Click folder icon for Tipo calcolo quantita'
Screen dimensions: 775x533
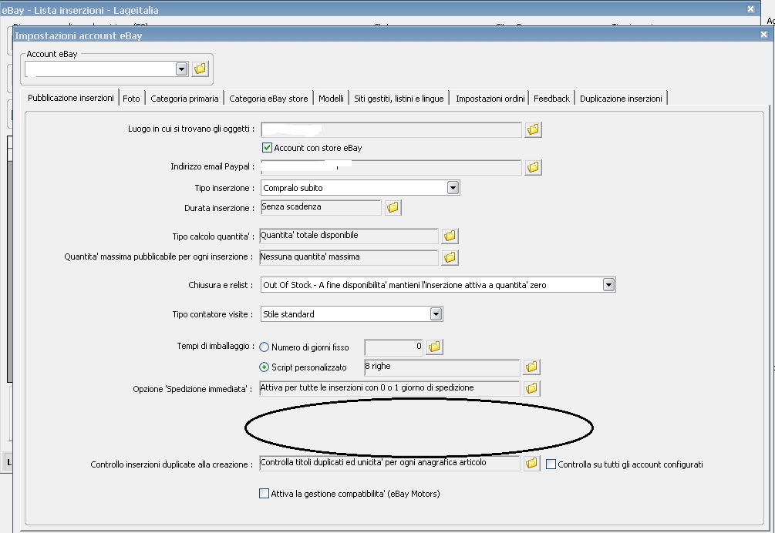pos(450,236)
